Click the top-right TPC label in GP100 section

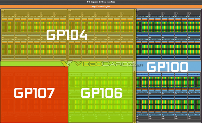[x=189, y=13]
